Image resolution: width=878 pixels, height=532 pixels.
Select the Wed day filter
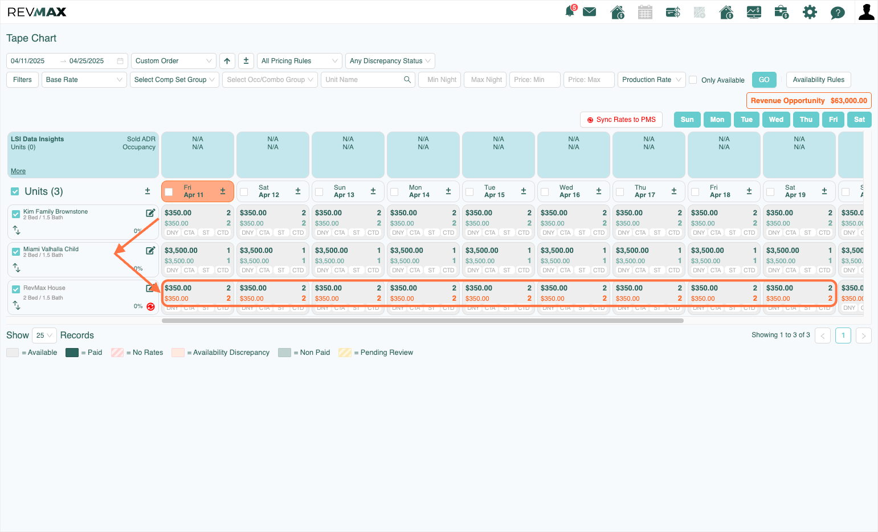click(x=776, y=120)
